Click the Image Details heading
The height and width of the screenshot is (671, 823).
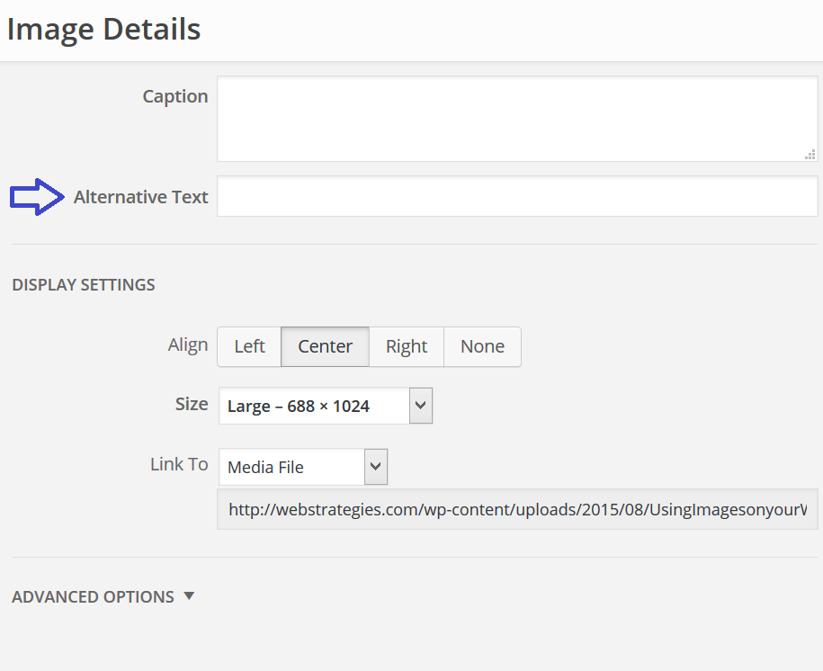pyautogui.click(x=103, y=30)
